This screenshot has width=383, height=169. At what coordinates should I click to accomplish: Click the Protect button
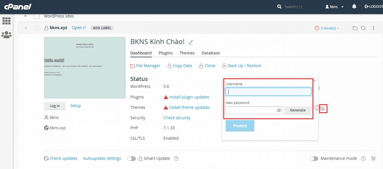[x=240, y=126]
